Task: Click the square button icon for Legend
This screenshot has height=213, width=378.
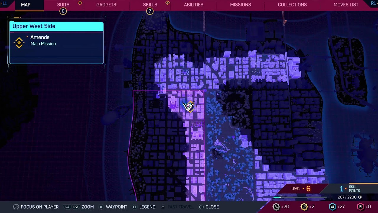Action: click(x=134, y=207)
